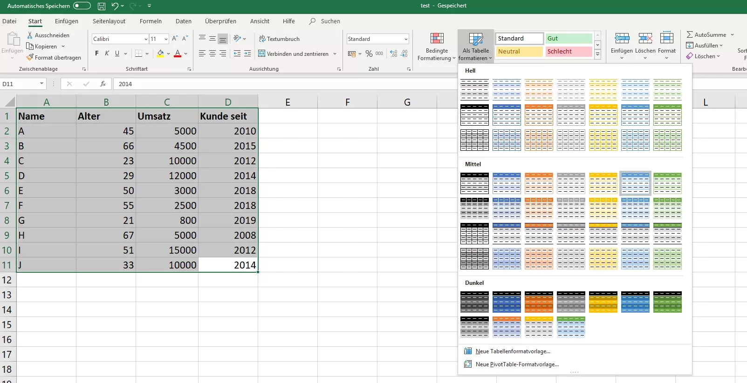Open the Datei menu
This screenshot has width=747, height=383.
9,21
